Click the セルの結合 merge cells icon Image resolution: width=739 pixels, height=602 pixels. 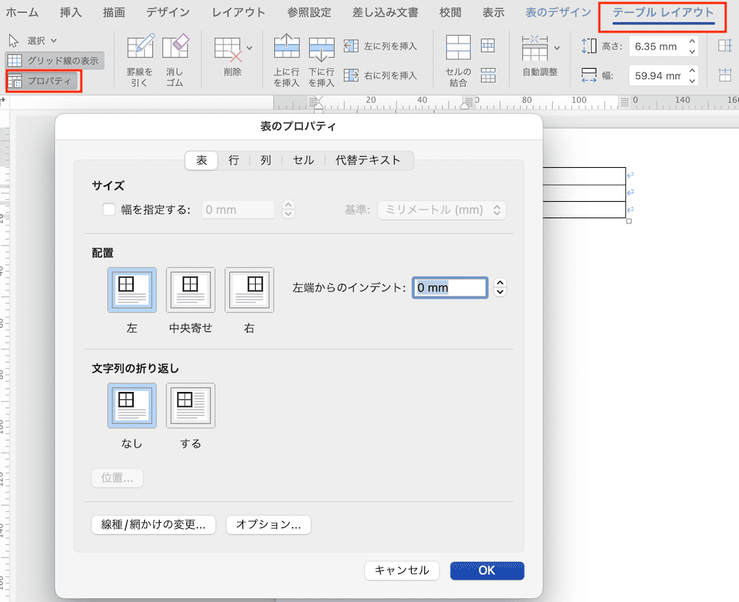click(458, 48)
